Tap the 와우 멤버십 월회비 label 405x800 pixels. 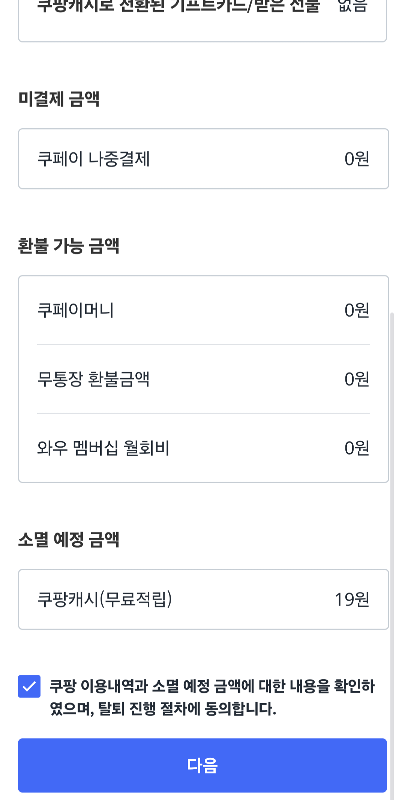(103, 448)
